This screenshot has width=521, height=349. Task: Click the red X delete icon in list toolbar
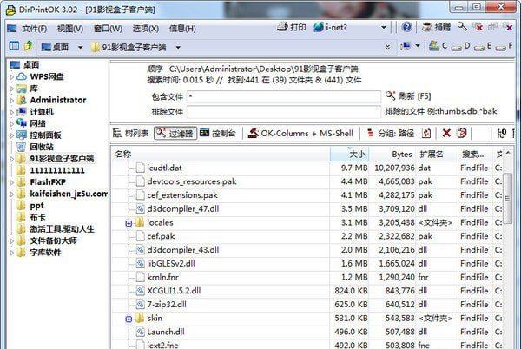(x=446, y=133)
